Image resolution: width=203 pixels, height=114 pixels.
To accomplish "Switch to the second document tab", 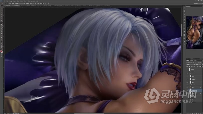I will point(28,6).
